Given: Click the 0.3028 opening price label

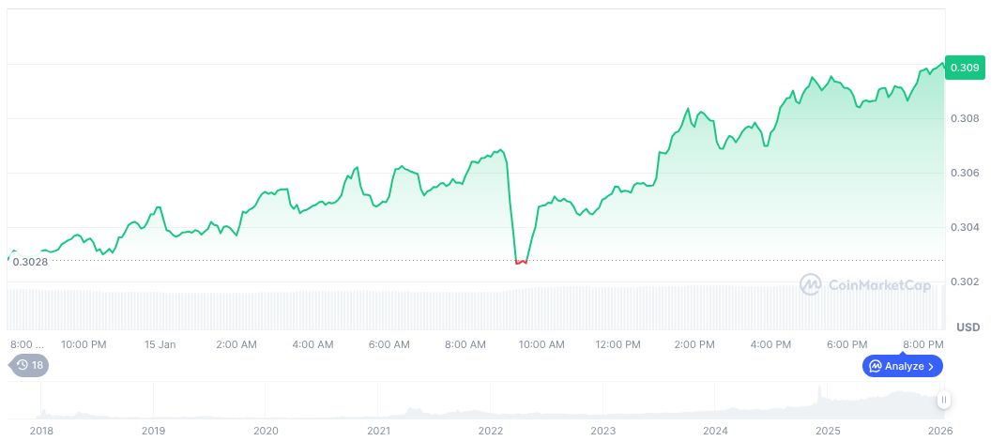Looking at the screenshot, I should tap(30, 262).
